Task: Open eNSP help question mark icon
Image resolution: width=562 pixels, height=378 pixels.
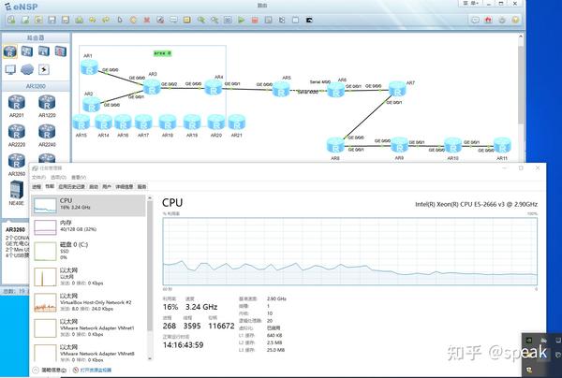Action: [x=515, y=20]
